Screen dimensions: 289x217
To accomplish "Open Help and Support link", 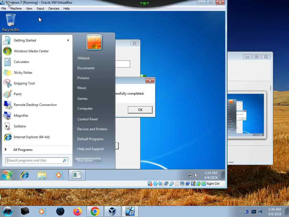I will coord(91,149).
